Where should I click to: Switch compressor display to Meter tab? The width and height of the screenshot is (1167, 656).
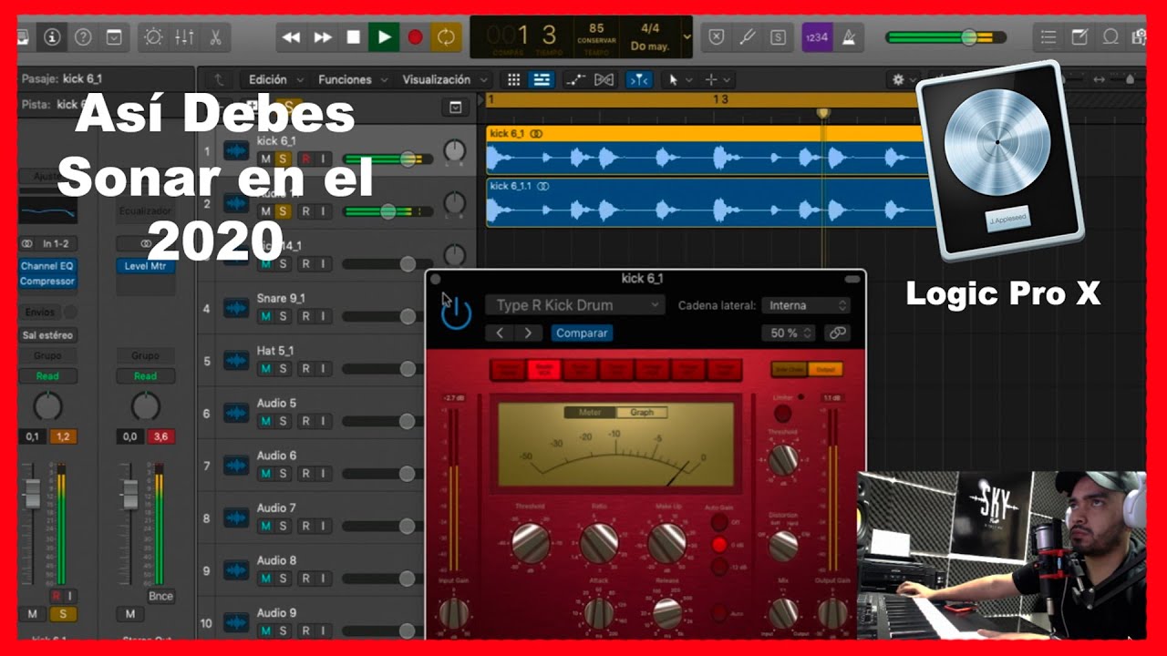click(590, 412)
